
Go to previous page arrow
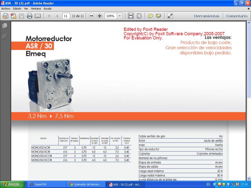click(49, 16)
